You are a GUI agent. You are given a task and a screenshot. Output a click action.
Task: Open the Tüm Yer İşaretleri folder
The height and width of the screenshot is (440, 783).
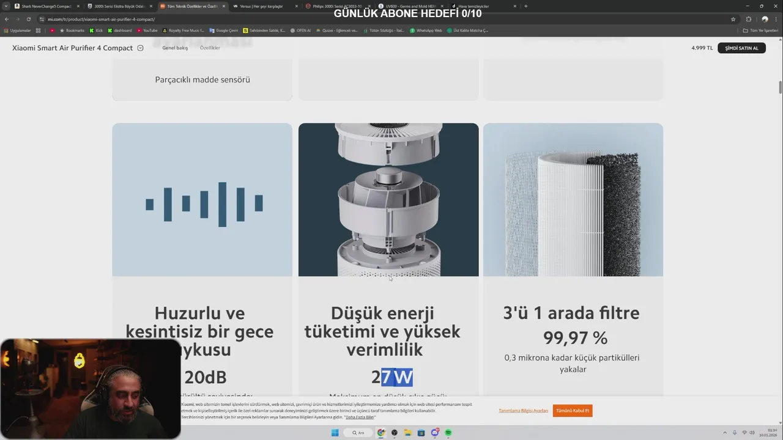[761, 30]
